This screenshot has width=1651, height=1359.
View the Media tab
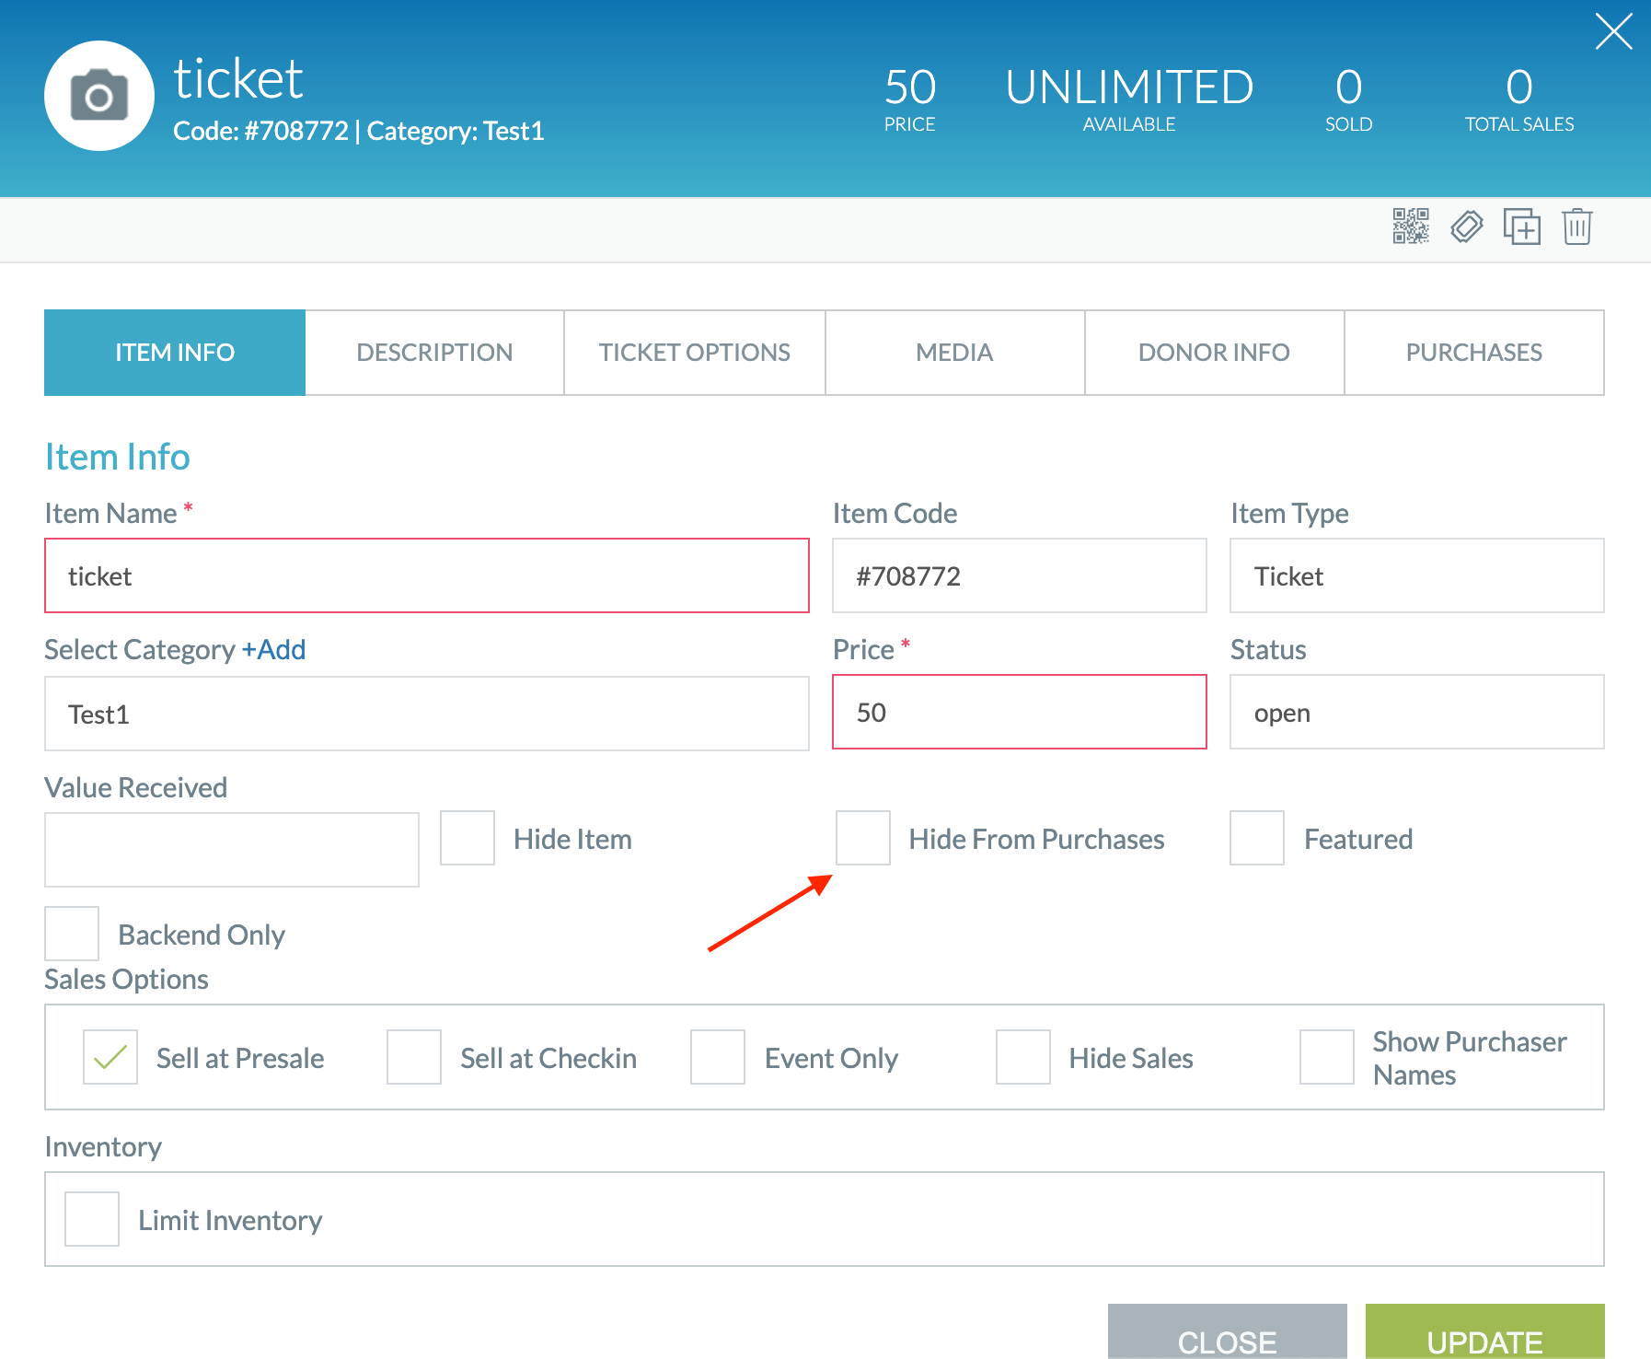point(953,352)
